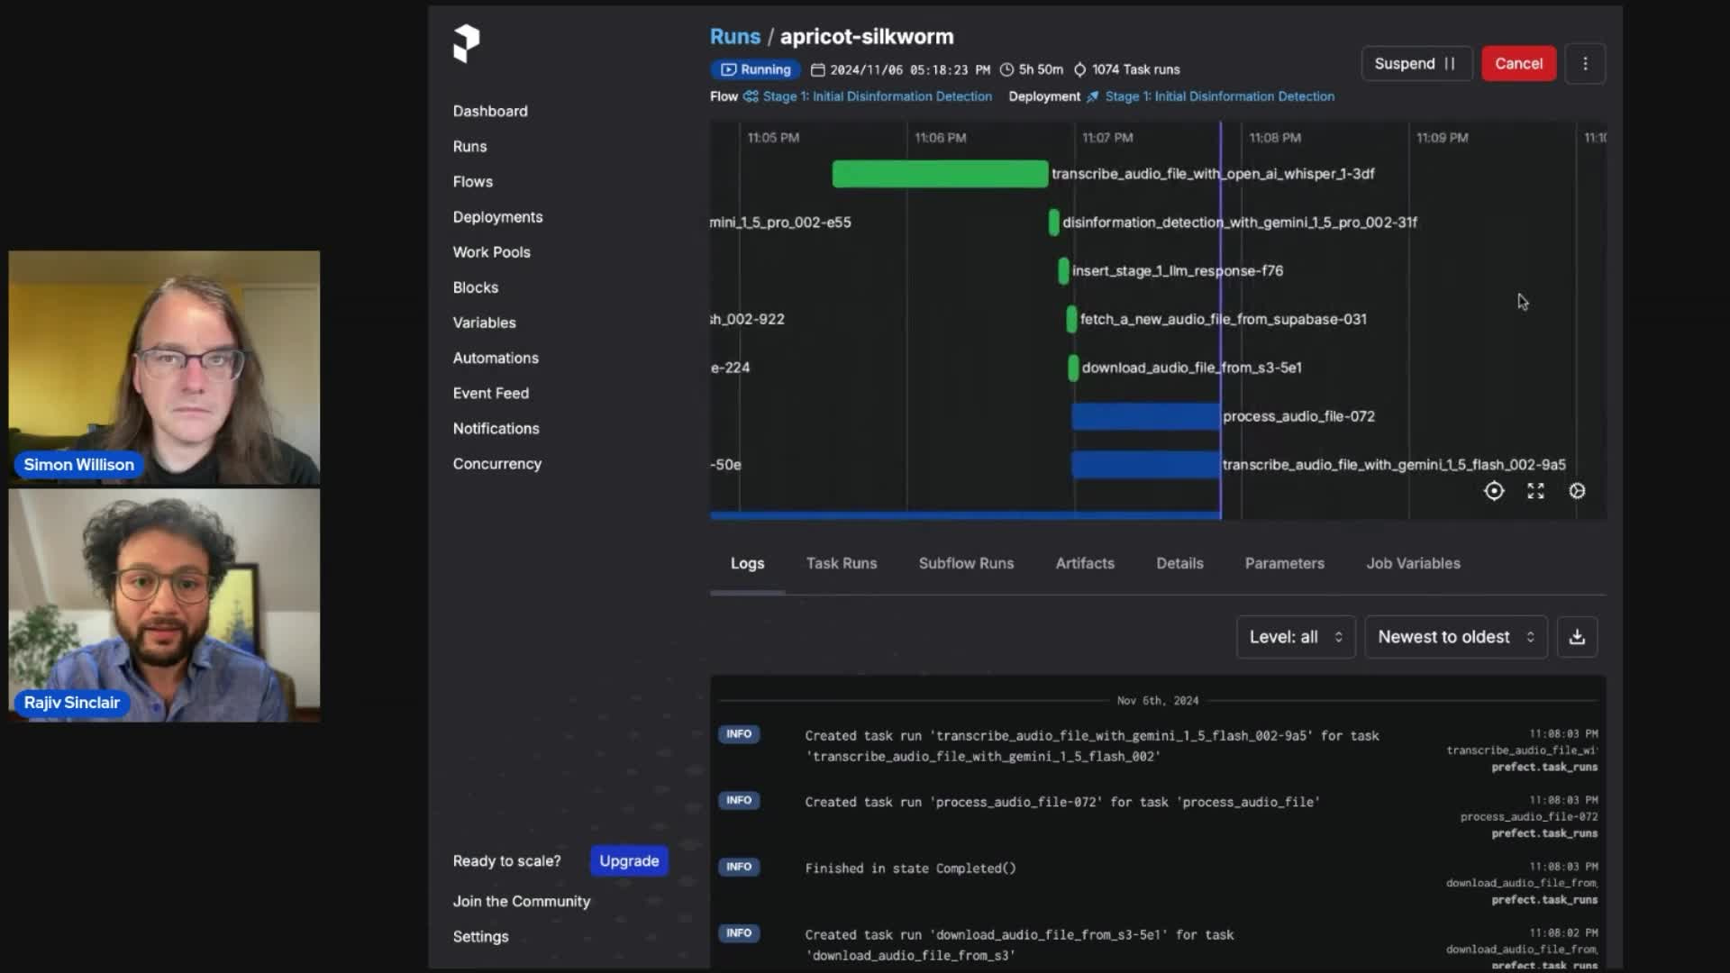Image resolution: width=1730 pixels, height=973 pixels.
Task: Click the fullscreen timeline icon
Action: click(1535, 491)
